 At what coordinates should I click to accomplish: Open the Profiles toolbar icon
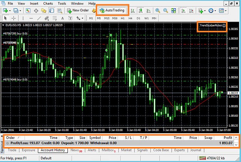pyautogui.click(x=16, y=11)
